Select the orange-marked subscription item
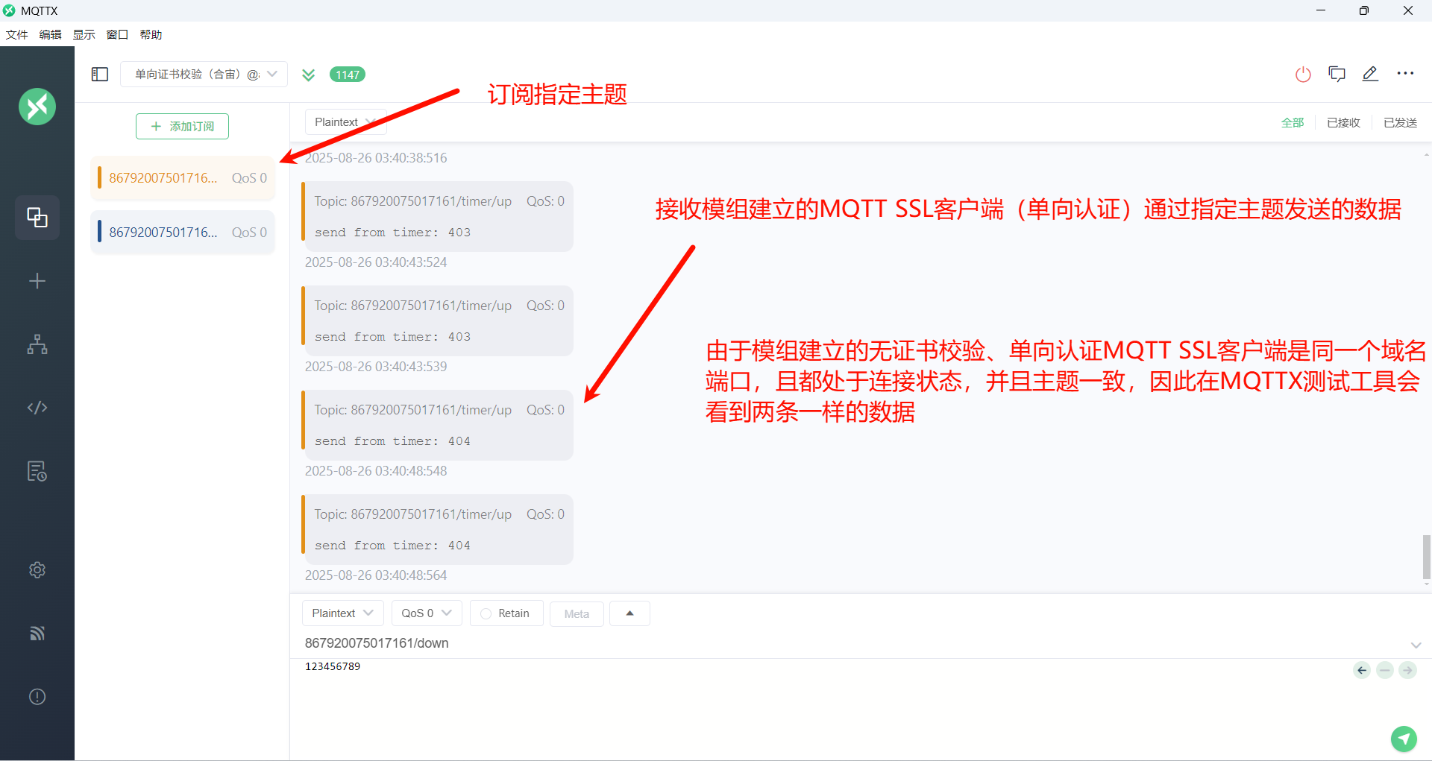Screen dimensions: 1432x761 point(183,178)
